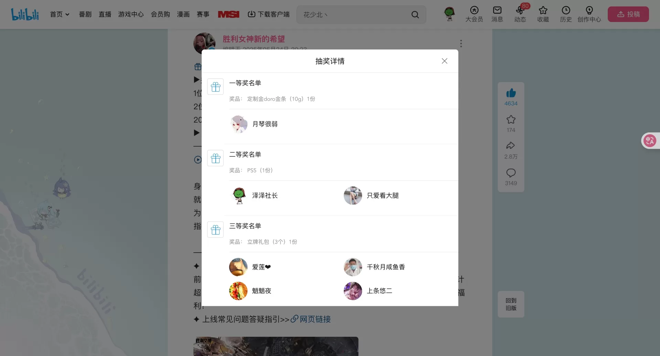Click prize text 定制金doro金条（10g）1份

pos(281,99)
